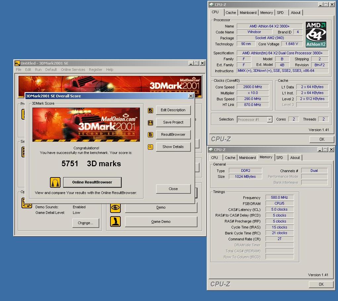This screenshot has height=301, width=338.
Task: Switch to Cache tab in top CPU-Z
Action: (231, 13)
